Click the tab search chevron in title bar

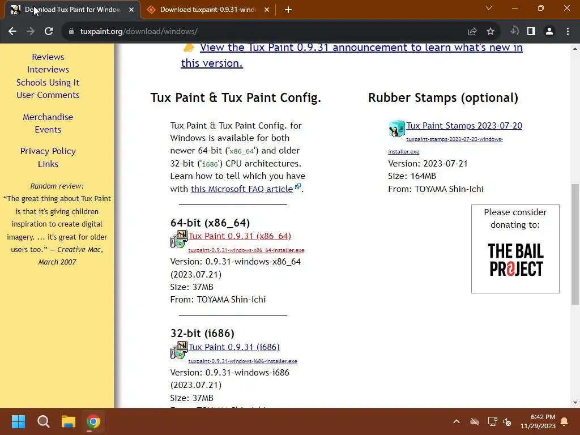point(489,8)
